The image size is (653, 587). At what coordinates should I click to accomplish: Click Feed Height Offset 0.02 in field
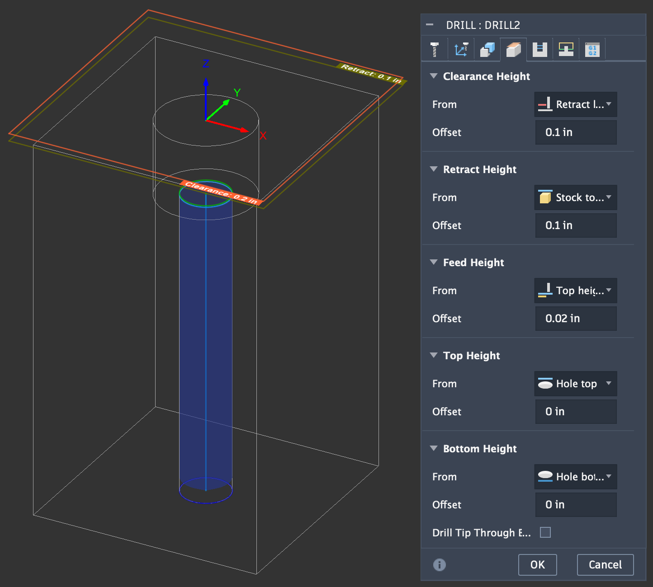pos(576,319)
